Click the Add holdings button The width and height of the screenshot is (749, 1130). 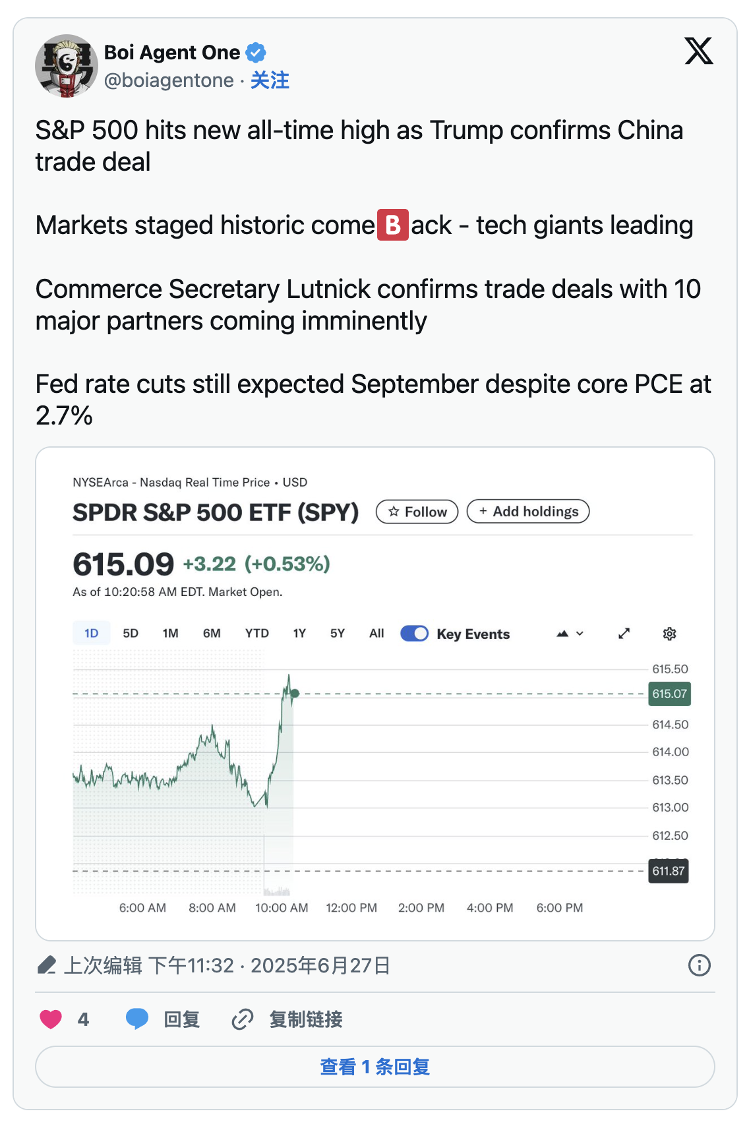tap(528, 512)
